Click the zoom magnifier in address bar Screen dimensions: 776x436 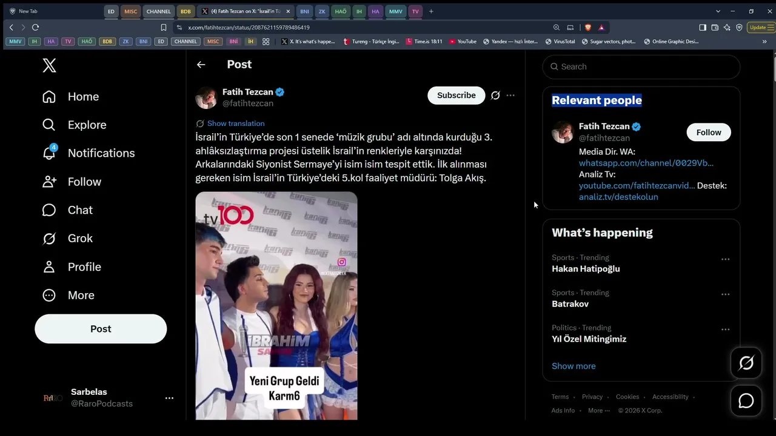pyautogui.click(x=557, y=27)
